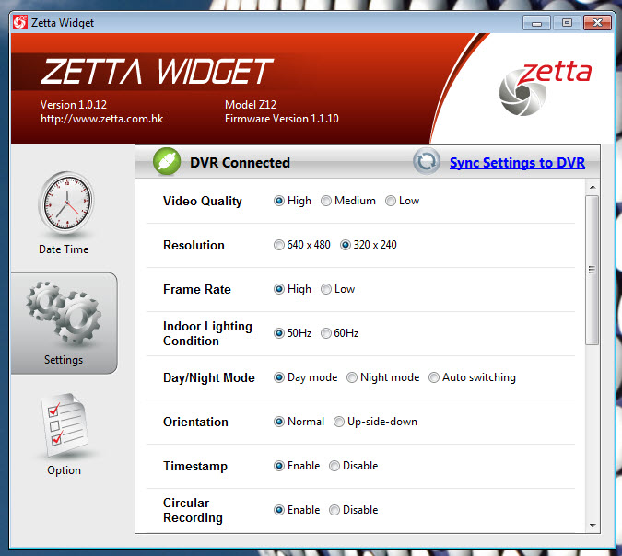The height and width of the screenshot is (556, 622).
Task: Close the Zetta Widget window
Action: click(x=598, y=23)
